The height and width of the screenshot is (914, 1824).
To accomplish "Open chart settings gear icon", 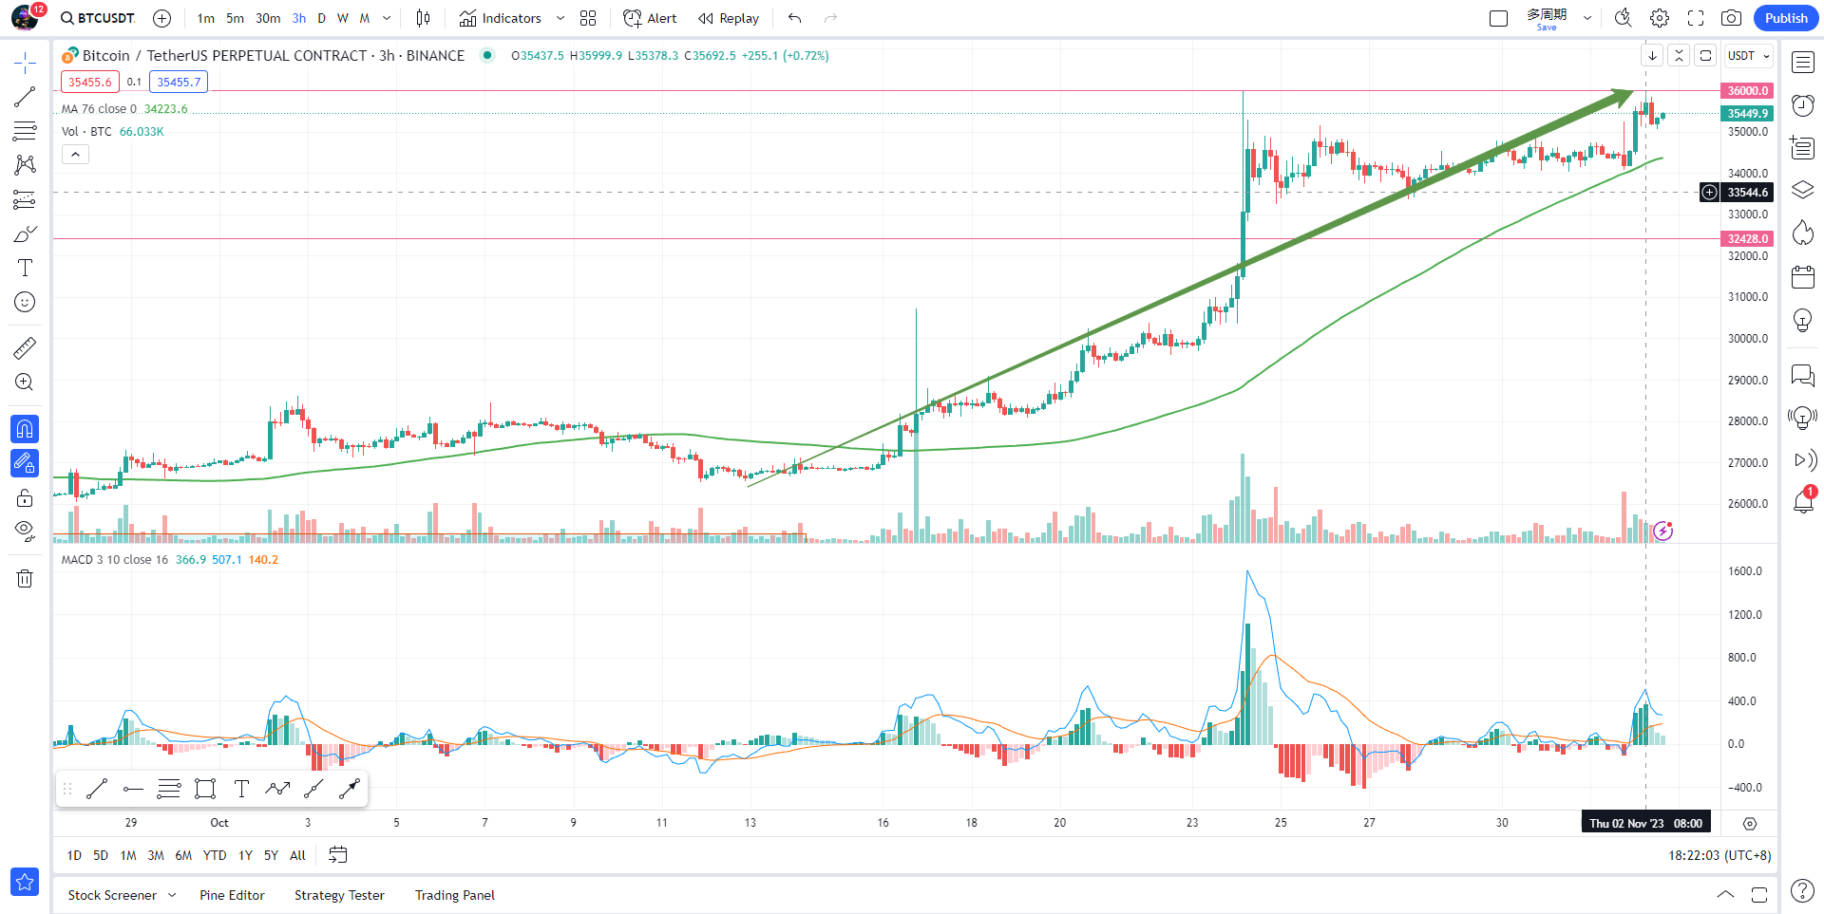I will pyautogui.click(x=1660, y=18).
